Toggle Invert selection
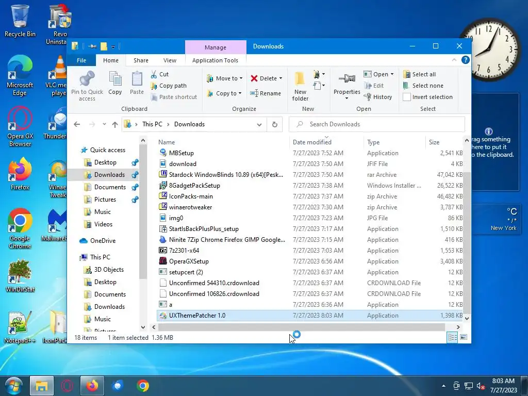 coord(427,97)
